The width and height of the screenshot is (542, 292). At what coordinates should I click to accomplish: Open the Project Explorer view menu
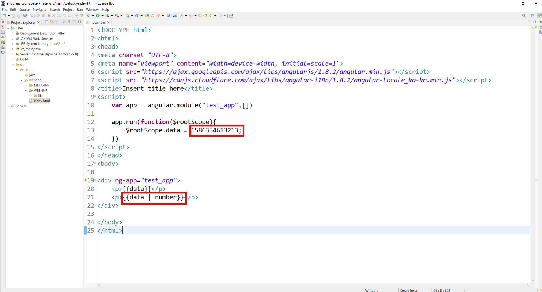click(69, 22)
